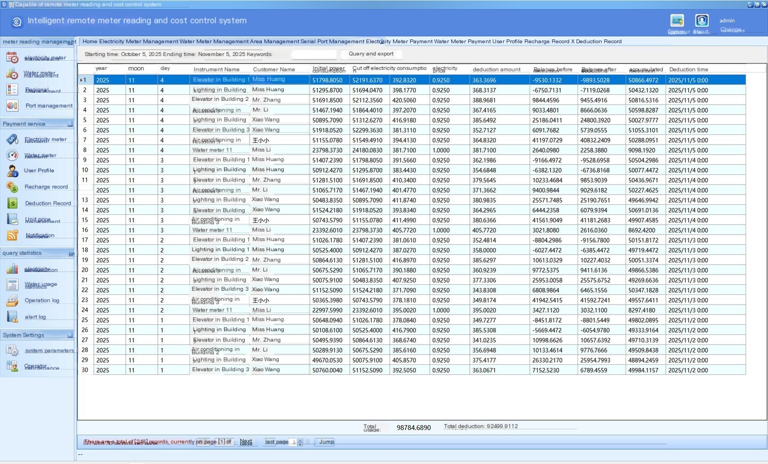Switch to Water Meter Management tab
The width and height of the screenshot is (768, 464).
pyautogui.click(x=214, y=42)
